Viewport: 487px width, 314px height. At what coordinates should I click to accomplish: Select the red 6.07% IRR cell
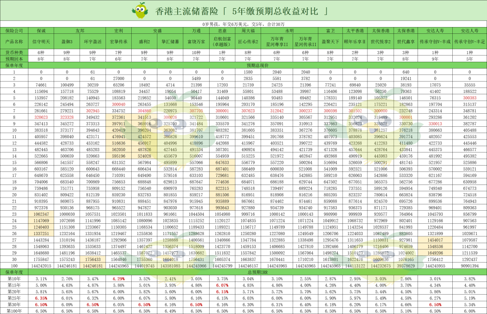coord(222,285)
